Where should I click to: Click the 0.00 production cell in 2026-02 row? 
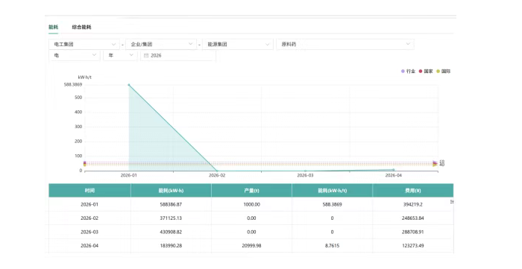pyautogui.click(x=251, y=218)
